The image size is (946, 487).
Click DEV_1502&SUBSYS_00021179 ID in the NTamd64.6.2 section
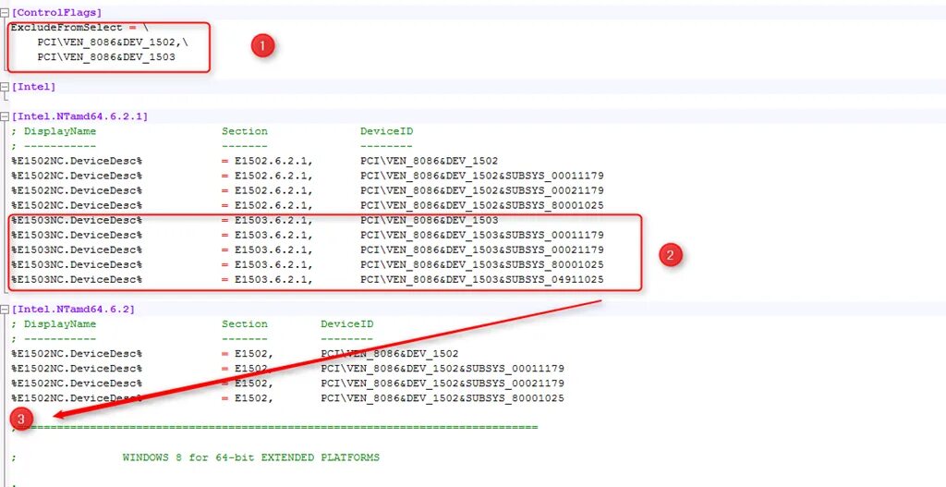[443, 384]
